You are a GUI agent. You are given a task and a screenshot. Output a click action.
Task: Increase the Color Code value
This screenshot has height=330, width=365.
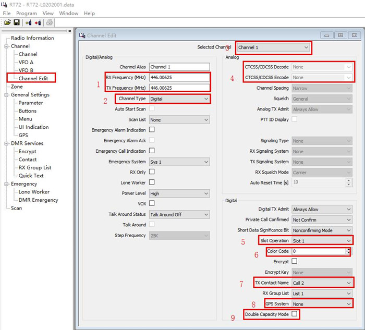tap(348, 249)
